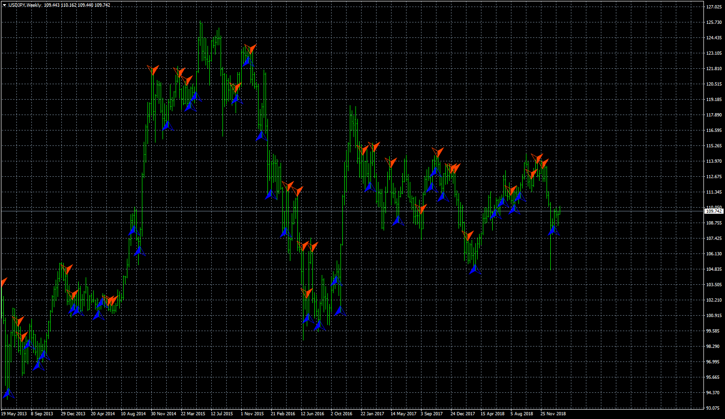
Task: Click the 5 Aug 2018 date label
Action: pos(522,414)
